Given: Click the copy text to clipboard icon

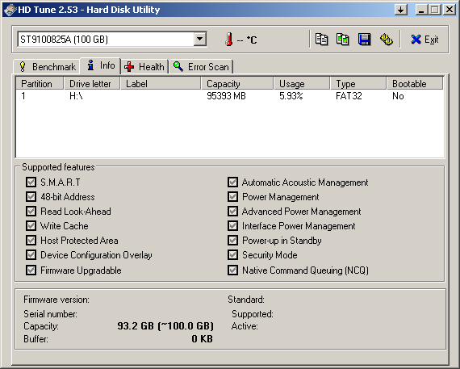Looking at the screenshot, I should coord(321,40).
